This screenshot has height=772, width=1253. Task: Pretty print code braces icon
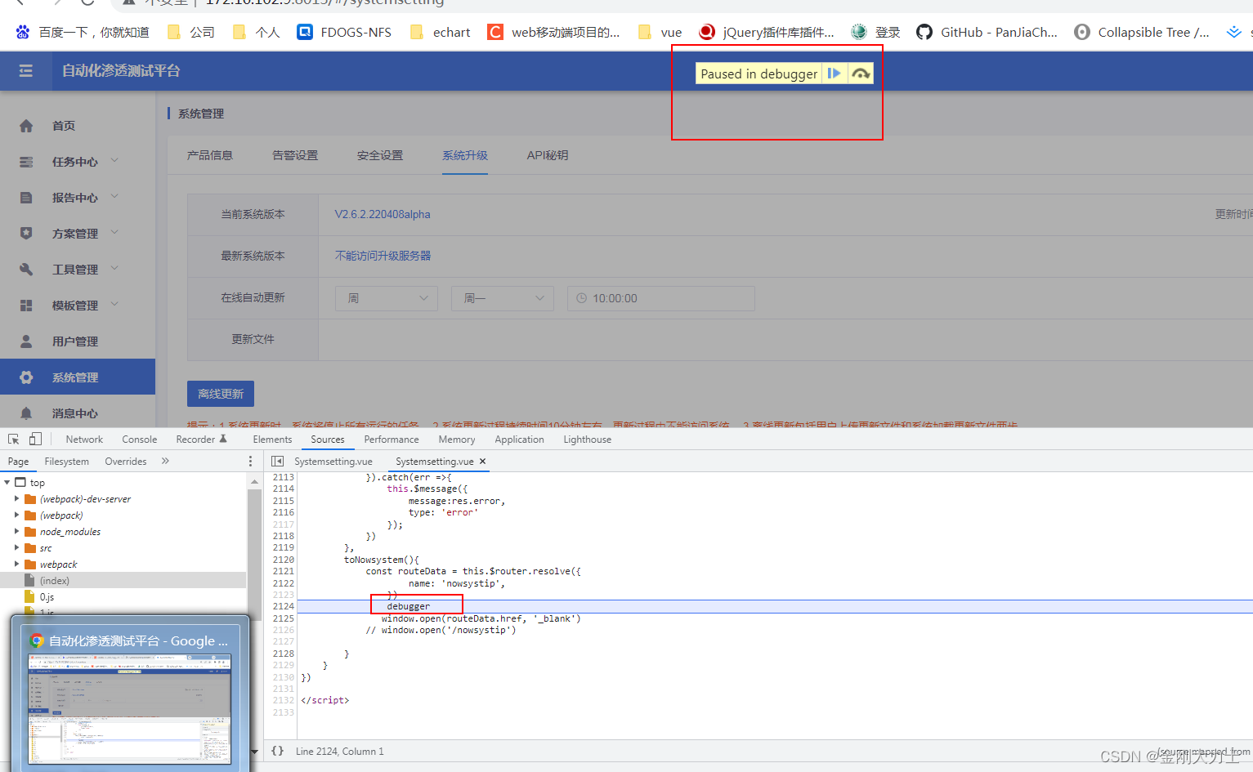278,751
